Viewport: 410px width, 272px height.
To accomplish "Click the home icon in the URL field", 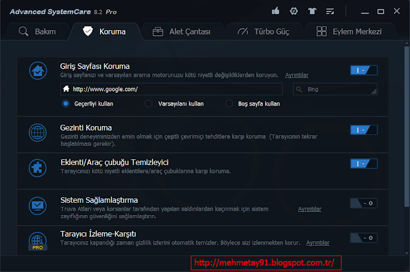I will click(66, 89).
